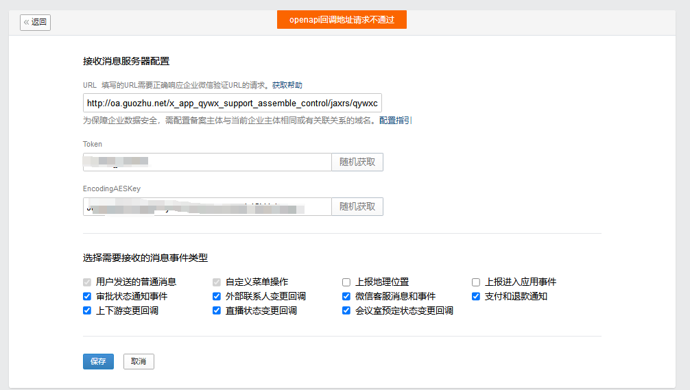Uncheck 外部联系人变更回调

pos(217,296)
